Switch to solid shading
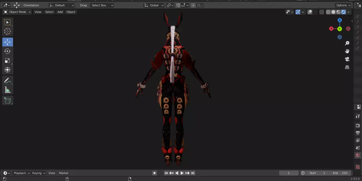The width and height of the screenshot is (362, 181). [333, 12]
